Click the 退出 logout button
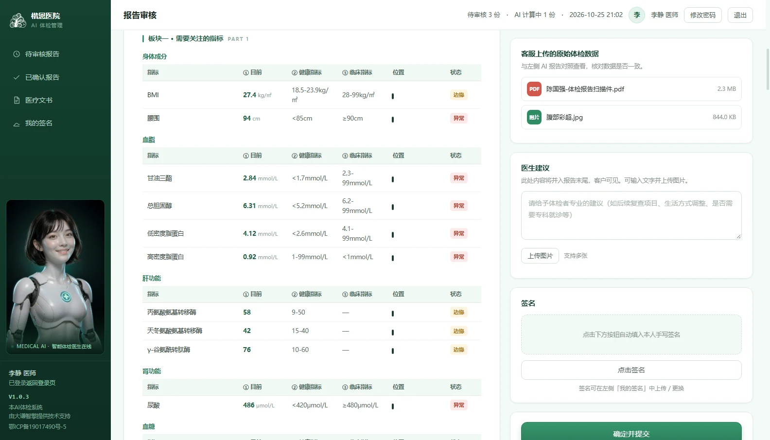 click(x=740, y=15)
